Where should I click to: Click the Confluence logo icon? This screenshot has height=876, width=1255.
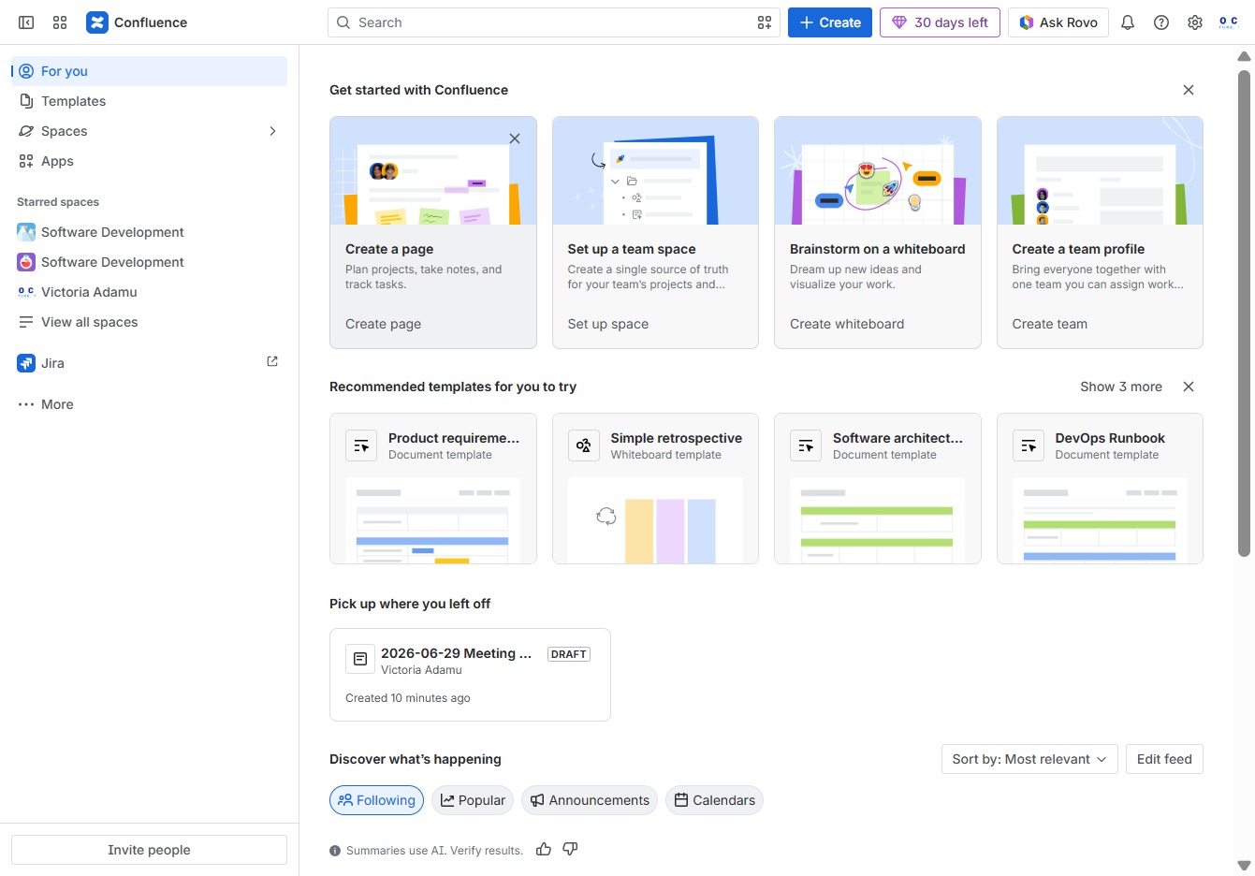(97, 22)
